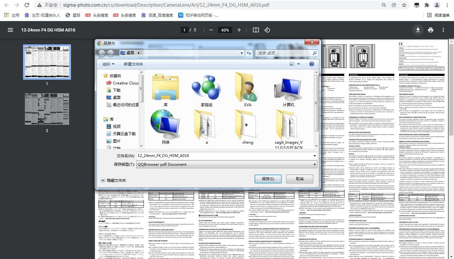Collapse folders with 隐藏文件夹 toggle
Screen dimensions: 454x259
pyautogui.click(x=103, y=180)
